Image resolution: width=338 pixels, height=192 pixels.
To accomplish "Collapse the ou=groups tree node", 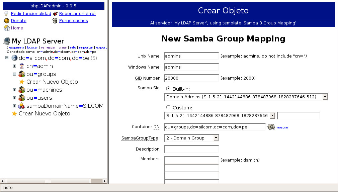I will (14, 74).
